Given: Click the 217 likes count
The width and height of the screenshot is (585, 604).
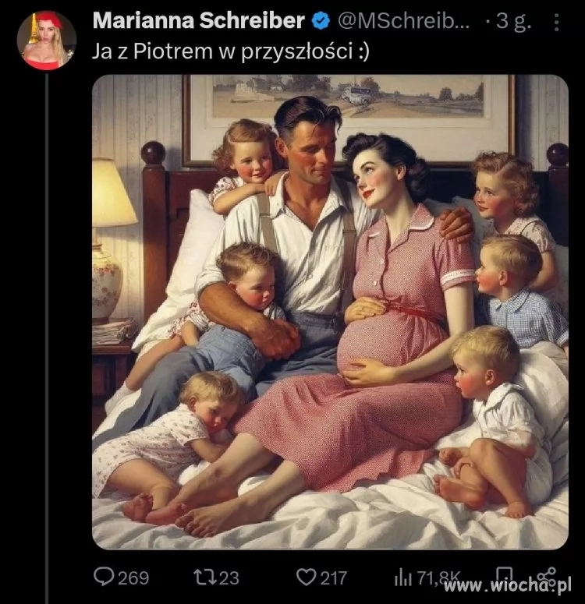Looking at the screenshot, I should (x=334, y=578).
